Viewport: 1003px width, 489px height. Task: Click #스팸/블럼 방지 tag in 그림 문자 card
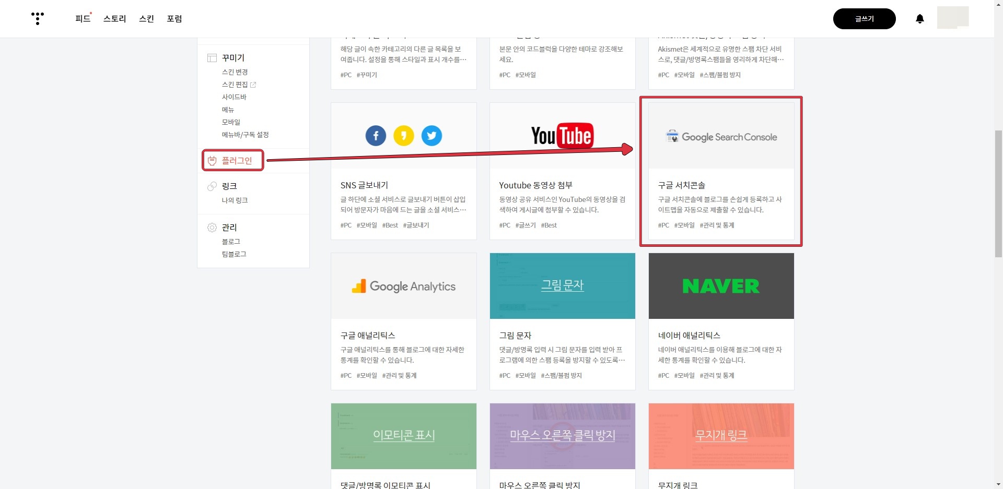click(x=561, y=376)
